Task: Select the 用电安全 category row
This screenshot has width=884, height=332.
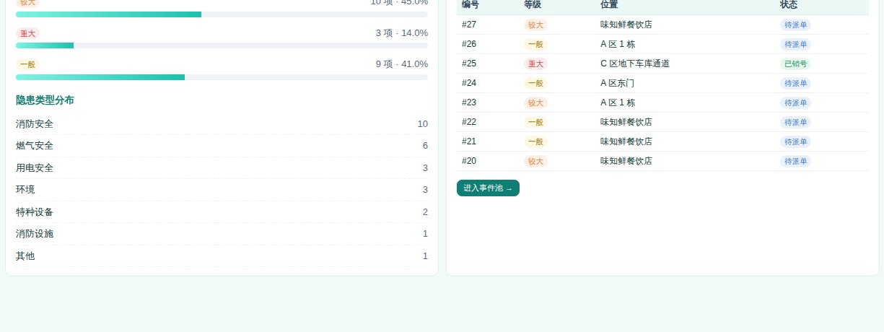Action: pos(222,168)
